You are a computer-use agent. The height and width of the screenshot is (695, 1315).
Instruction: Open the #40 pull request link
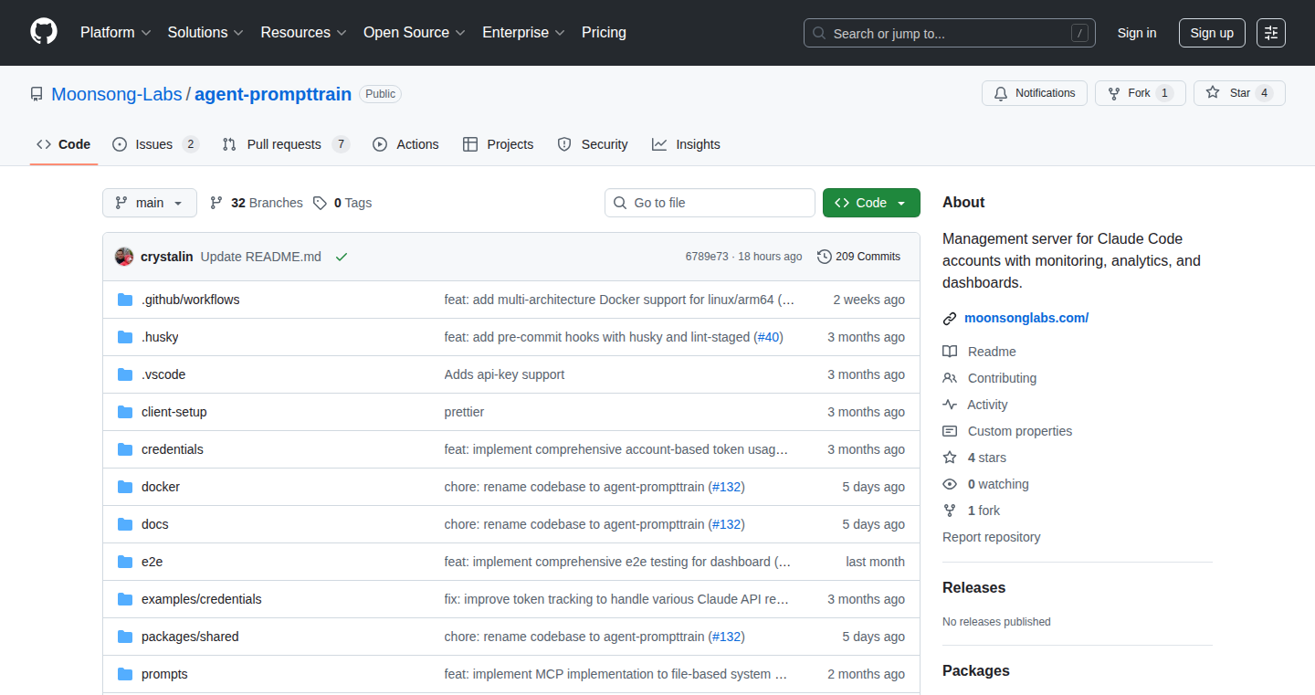pyautogui.click(x=769, y=337)
